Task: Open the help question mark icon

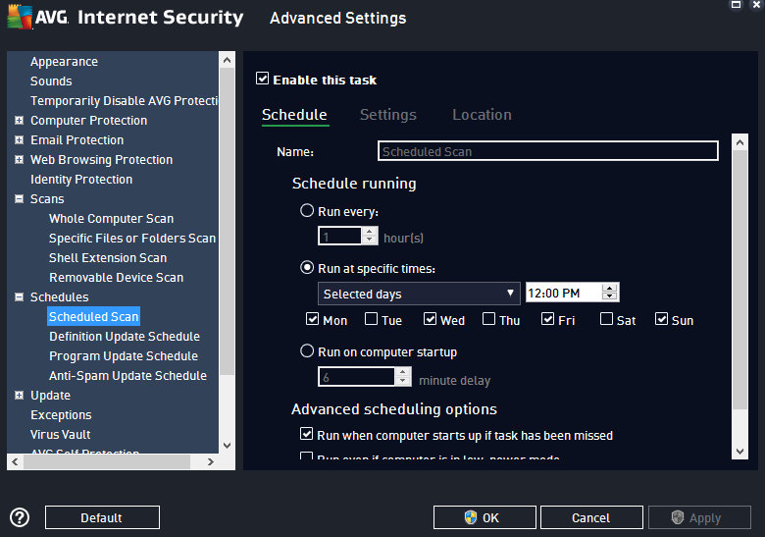Action: pyautogui.click(x=20, y=517)
